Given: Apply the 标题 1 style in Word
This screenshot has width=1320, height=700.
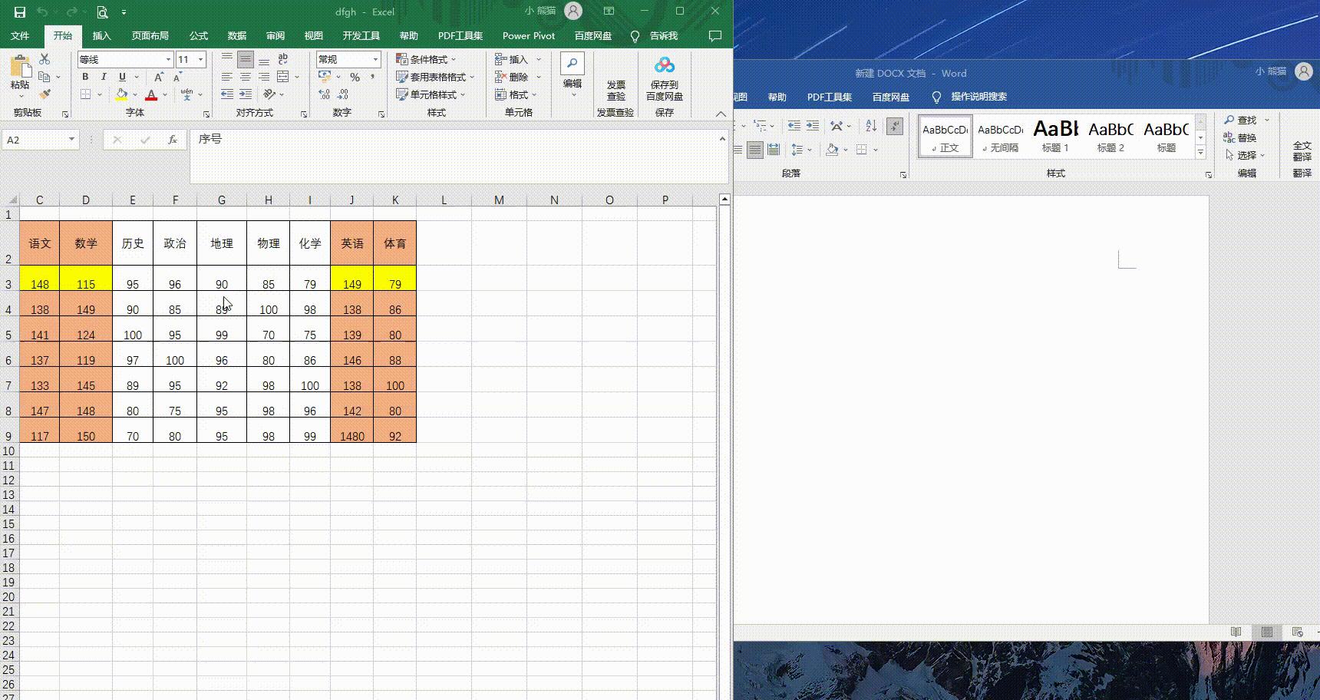Looking at the screenshot, I should (x=1055, y=137).
